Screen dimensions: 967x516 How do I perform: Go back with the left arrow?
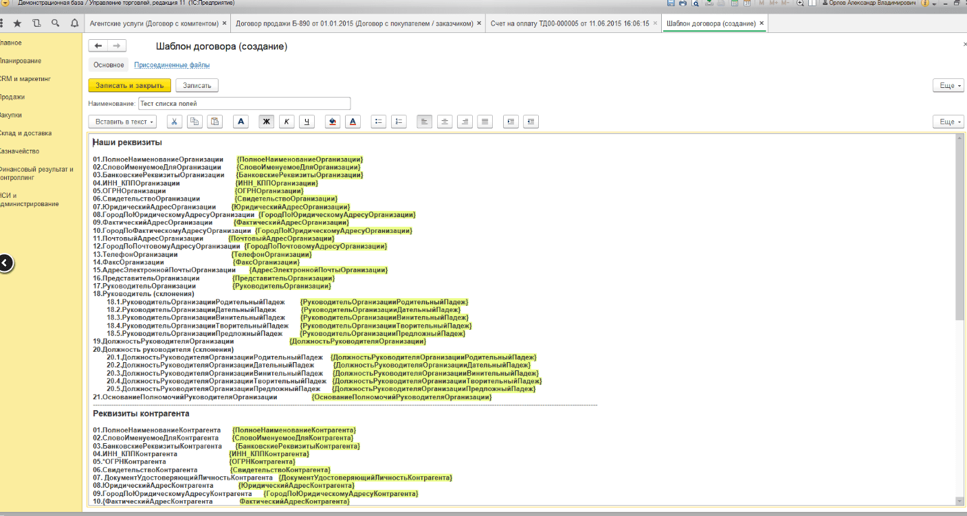click(x=98, y=46)
